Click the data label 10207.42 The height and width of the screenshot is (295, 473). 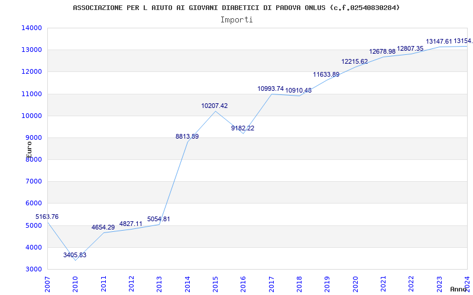tap(215, 106)
